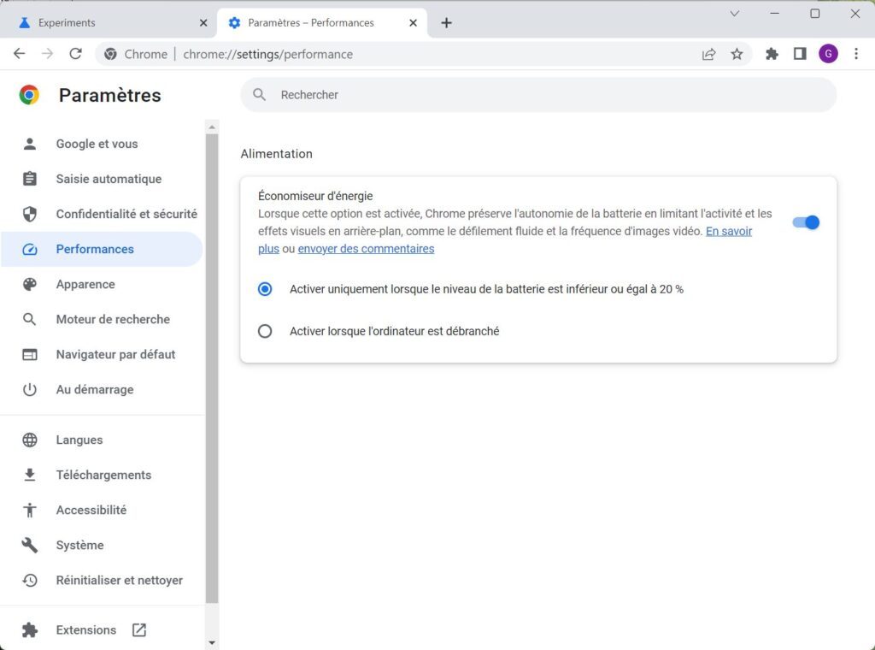This screenshot has height=650, width=875.
Task: Close the Paramètres – Performances tab
Action: [413, 23]
